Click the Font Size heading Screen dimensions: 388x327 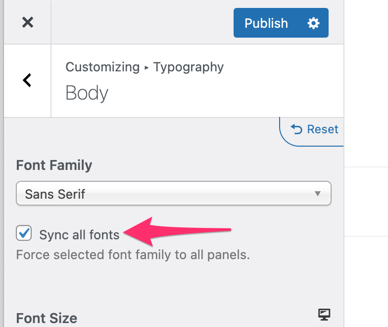[x=47, y=318]
